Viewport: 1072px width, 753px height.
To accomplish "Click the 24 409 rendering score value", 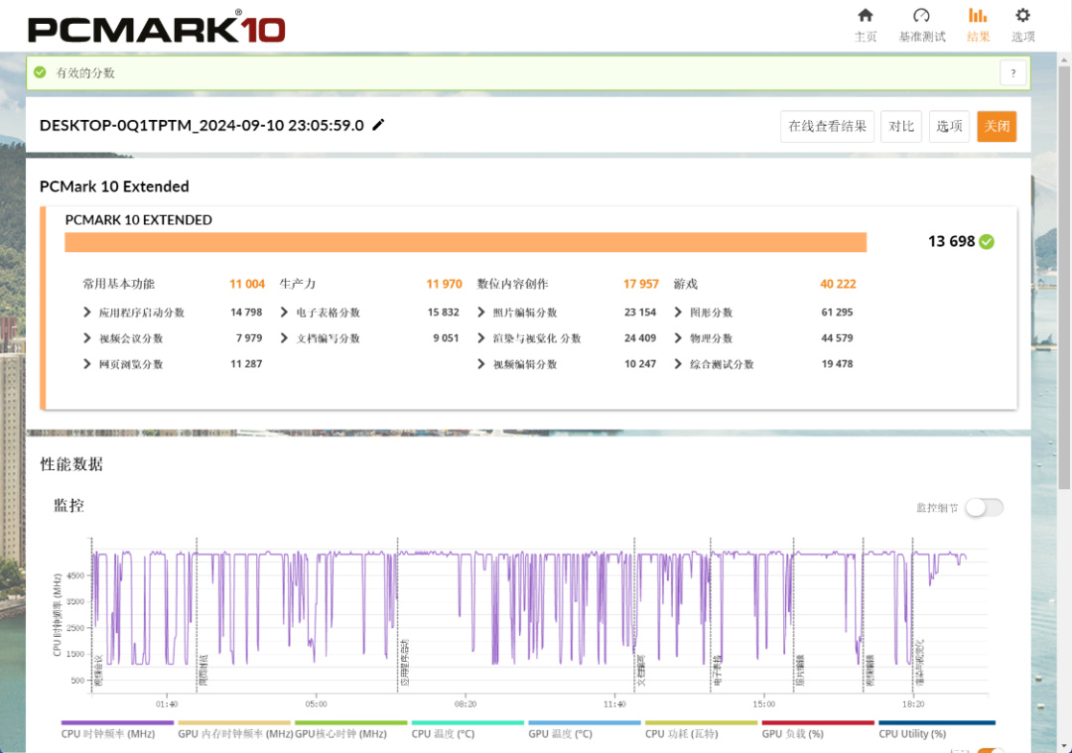I will [640, 338].
